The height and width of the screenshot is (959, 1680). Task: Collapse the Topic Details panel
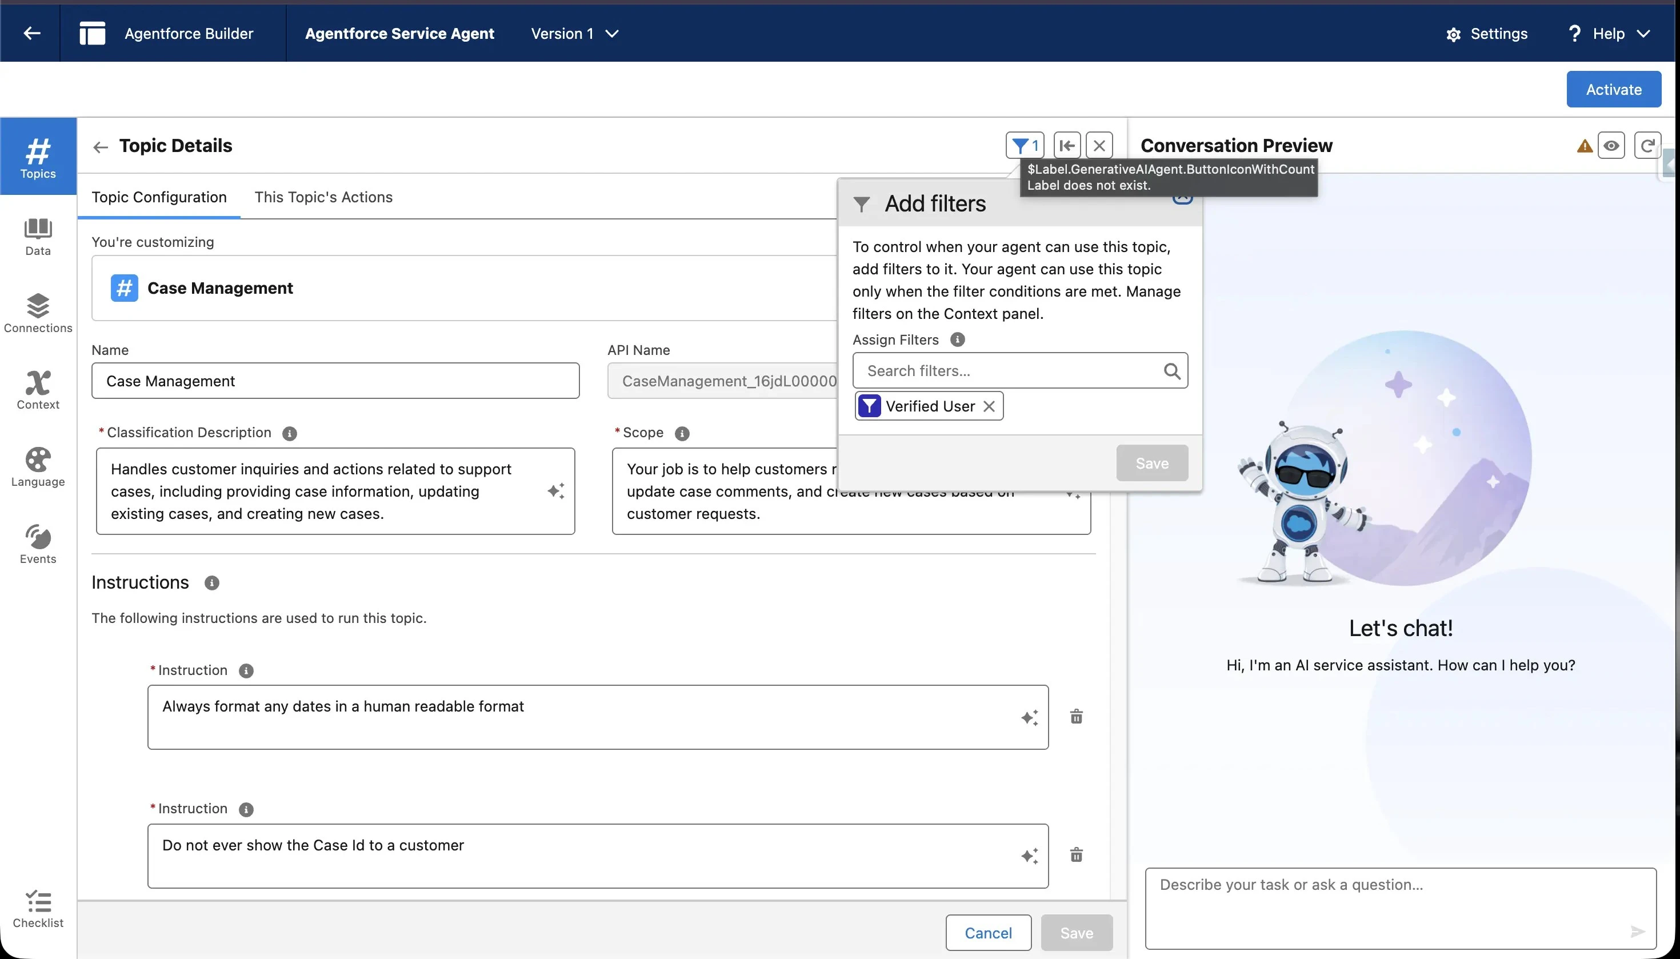click(1067, 146)
